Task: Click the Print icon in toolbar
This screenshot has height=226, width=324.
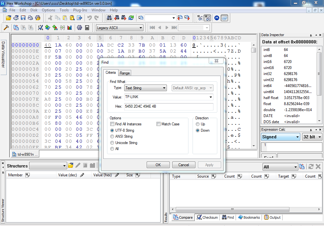Action: (x=30, y=18)
